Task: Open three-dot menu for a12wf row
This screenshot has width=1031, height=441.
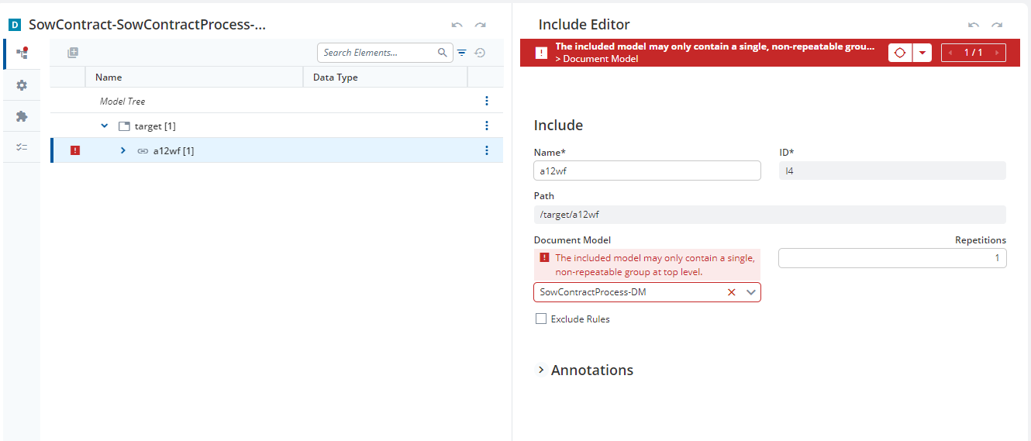Action: tap(487, 150)
